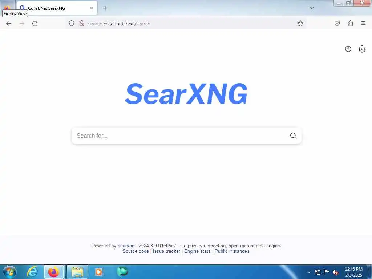Image resolution: width=372 pixels, height=279 pixels.
Task: Click the browser forward arrow
Action: coord(22,24)
